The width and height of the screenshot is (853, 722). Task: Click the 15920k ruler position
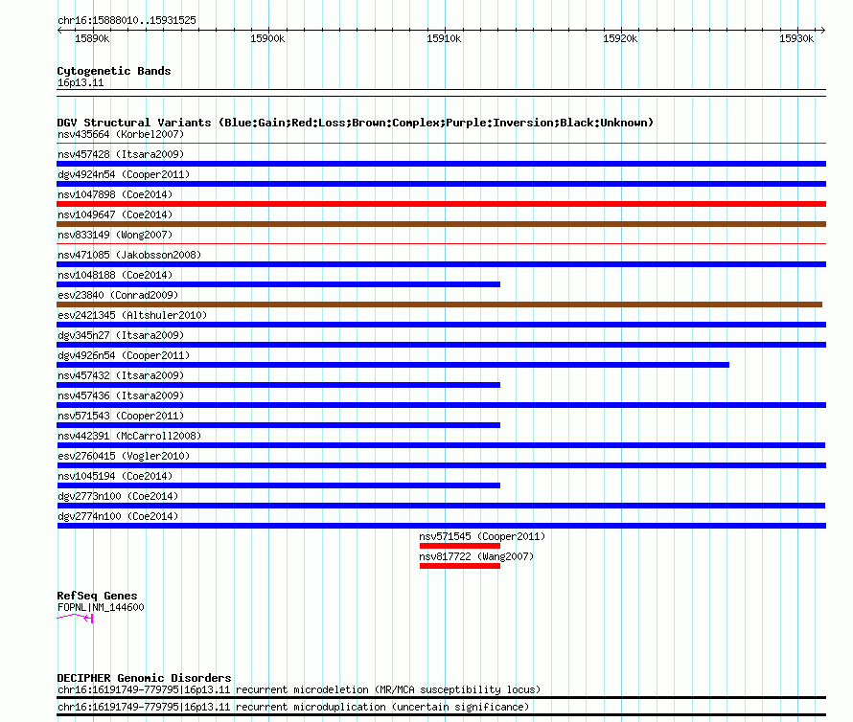[x=620, y=38]
